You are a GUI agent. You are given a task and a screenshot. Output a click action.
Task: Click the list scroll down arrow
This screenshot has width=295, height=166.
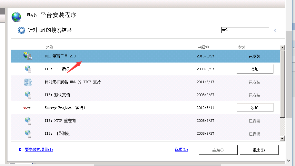[x=282, y=139]
